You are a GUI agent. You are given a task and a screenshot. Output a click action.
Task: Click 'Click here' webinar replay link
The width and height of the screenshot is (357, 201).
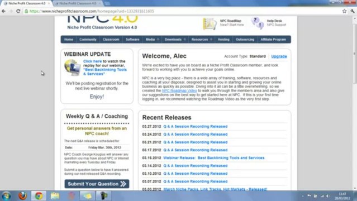[92, 61]
